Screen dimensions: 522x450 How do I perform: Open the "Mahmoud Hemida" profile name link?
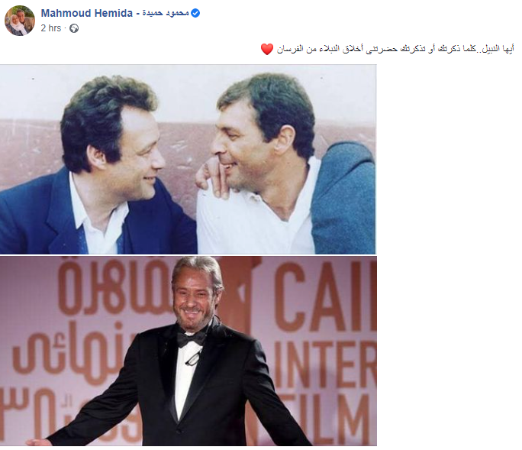pyautogui.click(x=87, y=13)
